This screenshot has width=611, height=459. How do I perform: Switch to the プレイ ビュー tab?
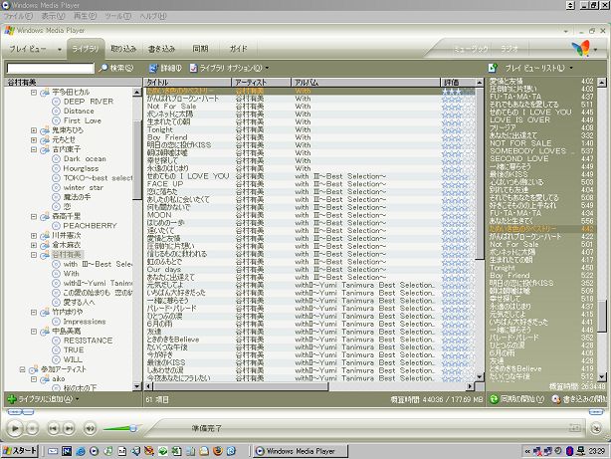(28, 49)
